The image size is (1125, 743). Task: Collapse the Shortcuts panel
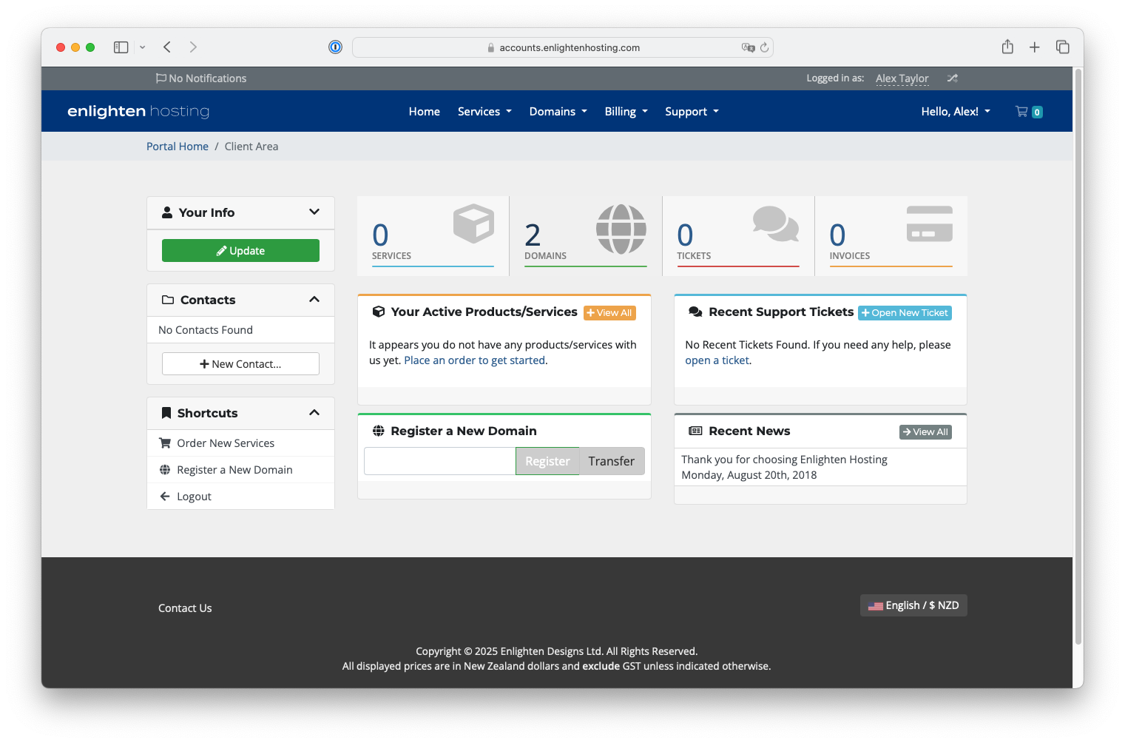coord(314,413)
